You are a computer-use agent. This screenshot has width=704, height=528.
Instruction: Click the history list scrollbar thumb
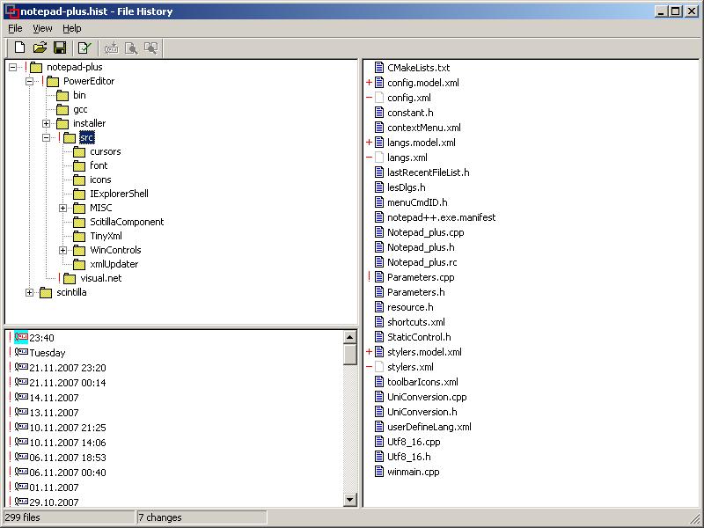(x=349, y=355)
